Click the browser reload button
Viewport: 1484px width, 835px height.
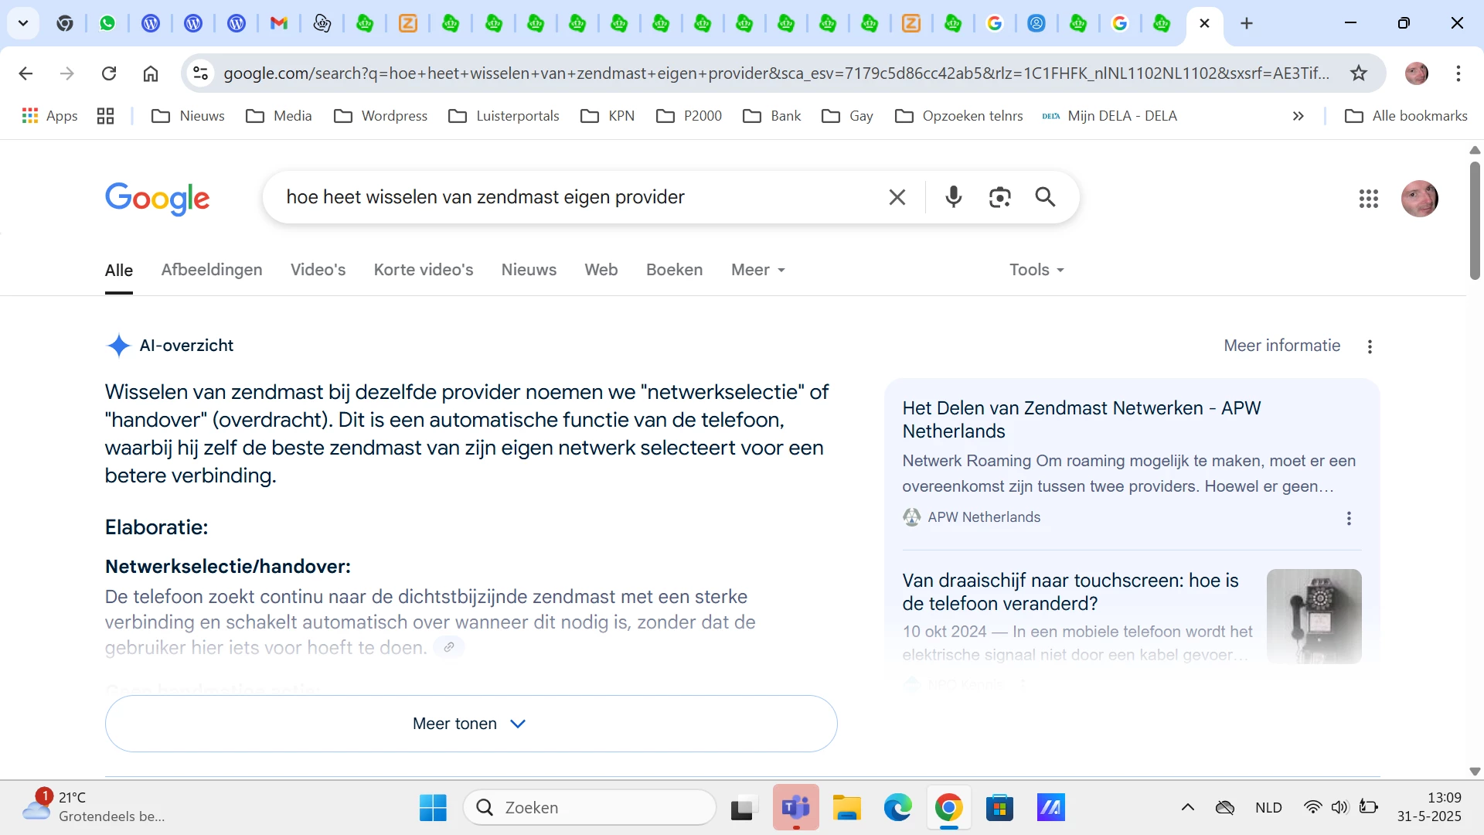coord(109,73)
